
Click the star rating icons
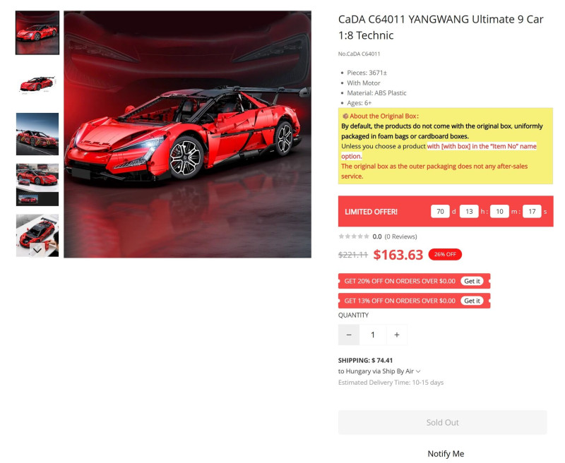354,236
